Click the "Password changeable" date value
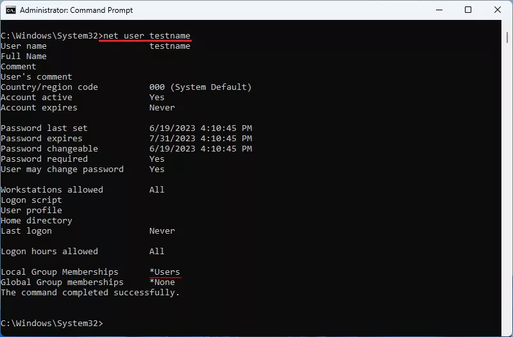Image resolution: width=513 pixels, height=337 pixels. click(x=201, y=149)
